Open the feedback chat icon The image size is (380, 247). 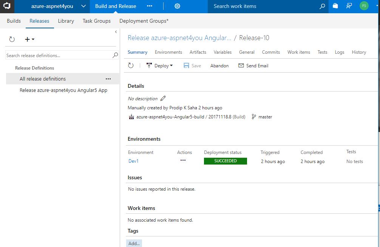coord(349,6)
